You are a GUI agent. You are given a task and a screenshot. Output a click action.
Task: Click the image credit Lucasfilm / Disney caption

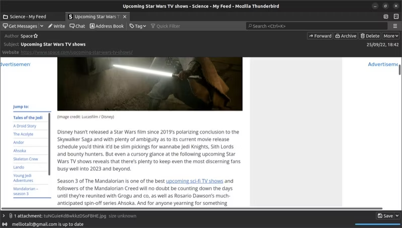pyautogui.click(x=85, y=117)
